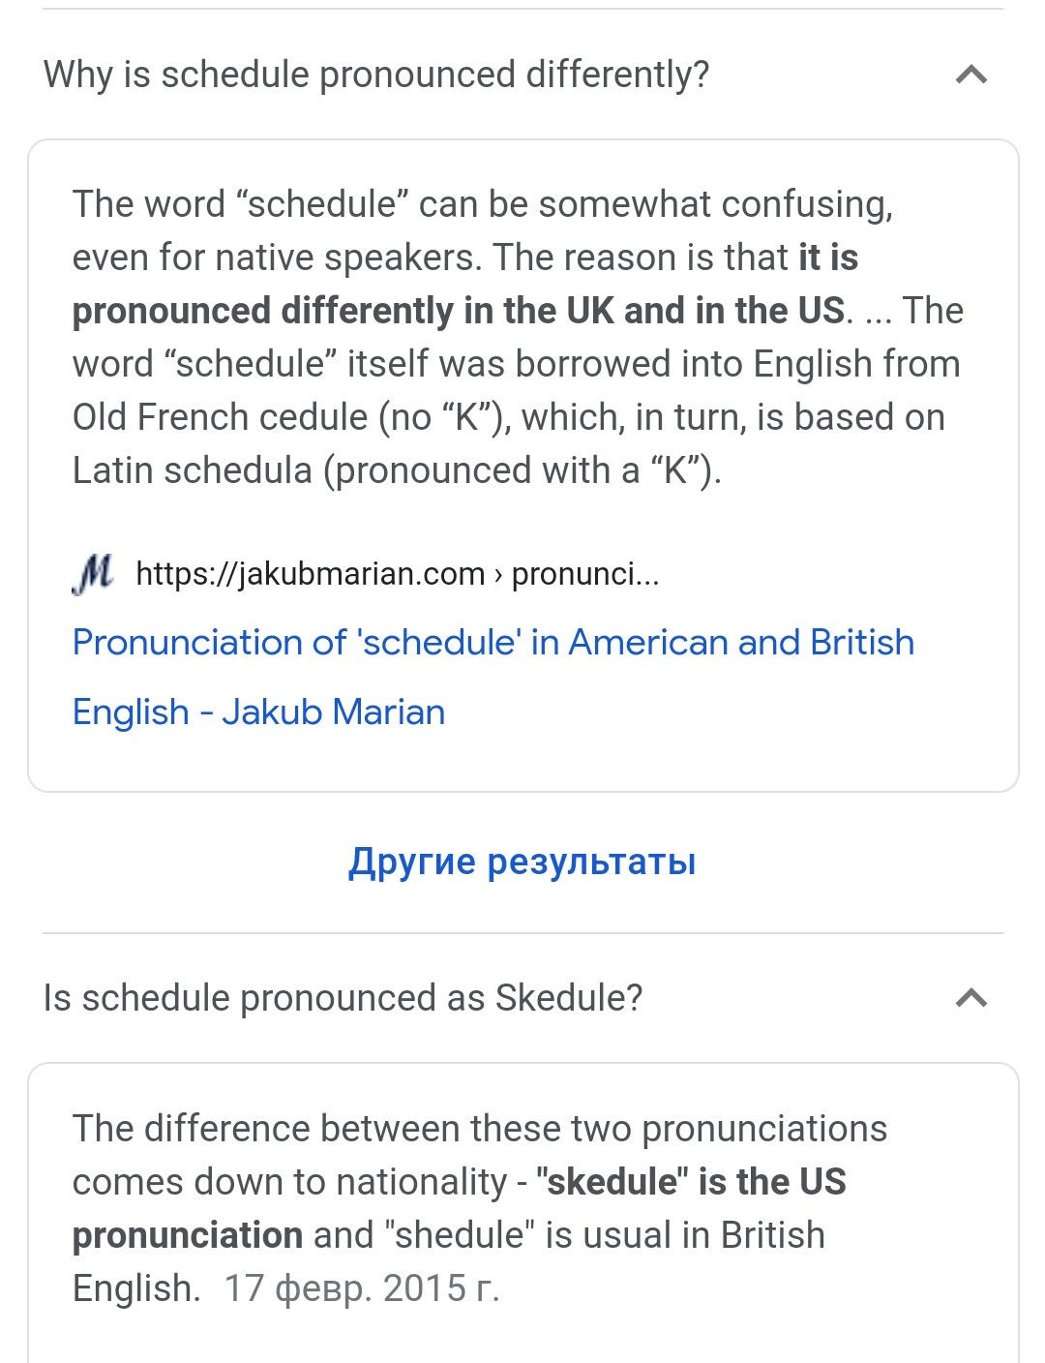
Task: Click the "pronunci..." breadcrumb segment
Action: 584,574
